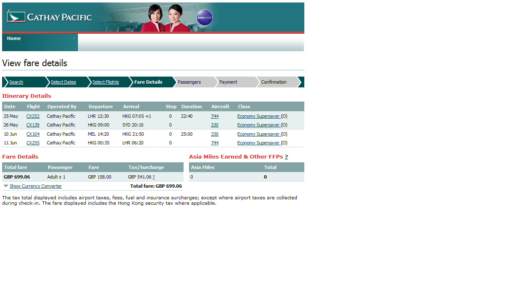The image size is (512, 288).
Task: Click the flight attendants banner photo
Action: tap(166, 18)
